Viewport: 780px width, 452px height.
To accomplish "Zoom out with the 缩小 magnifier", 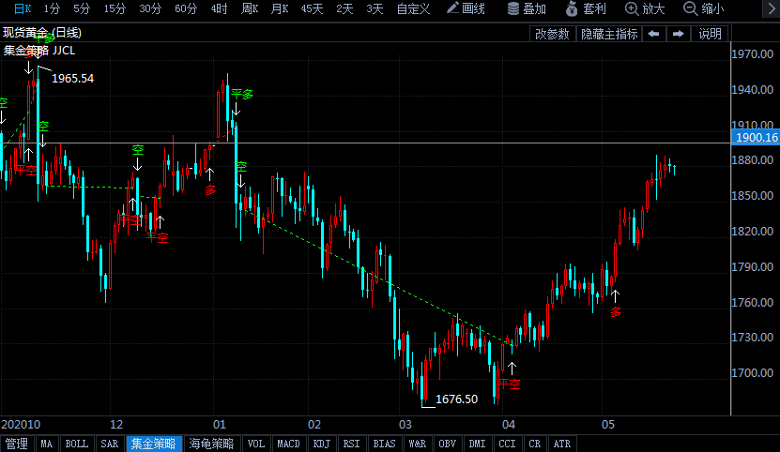I will pos(703,8).
